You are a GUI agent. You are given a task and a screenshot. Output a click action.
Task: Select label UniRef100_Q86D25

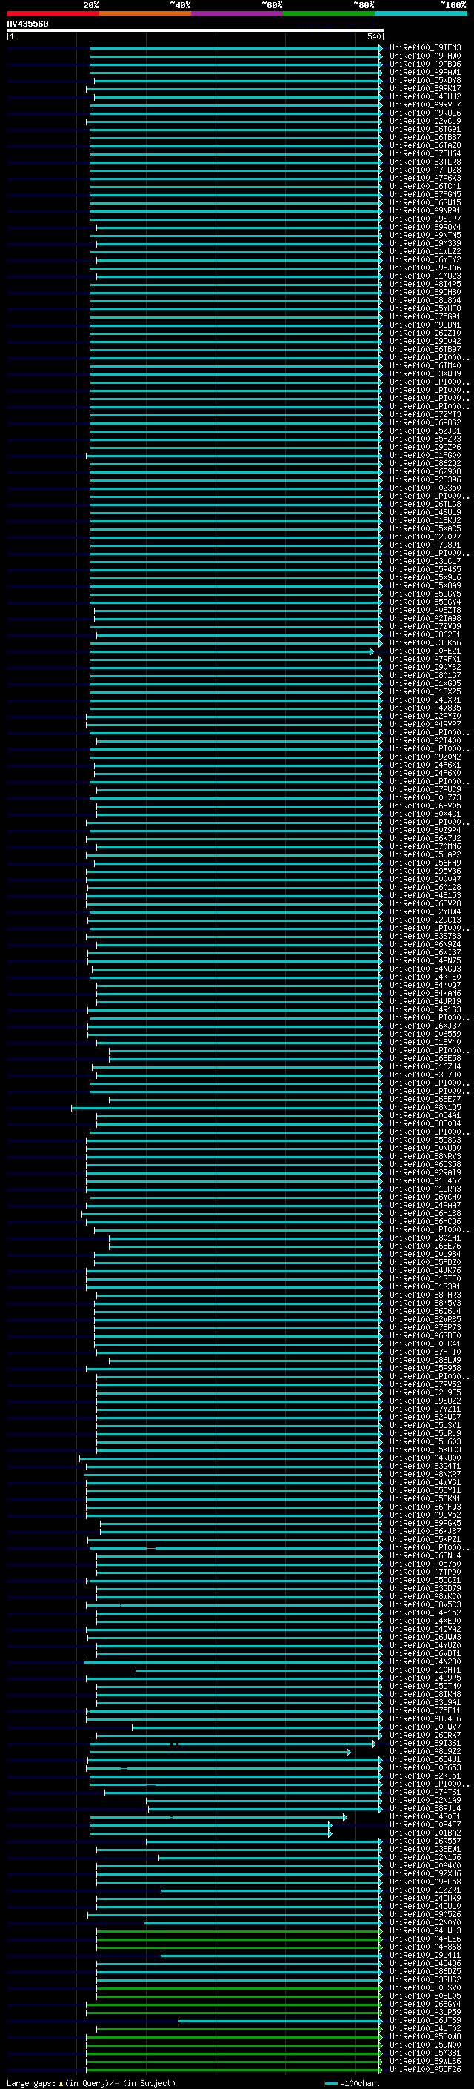point(424,1971)
